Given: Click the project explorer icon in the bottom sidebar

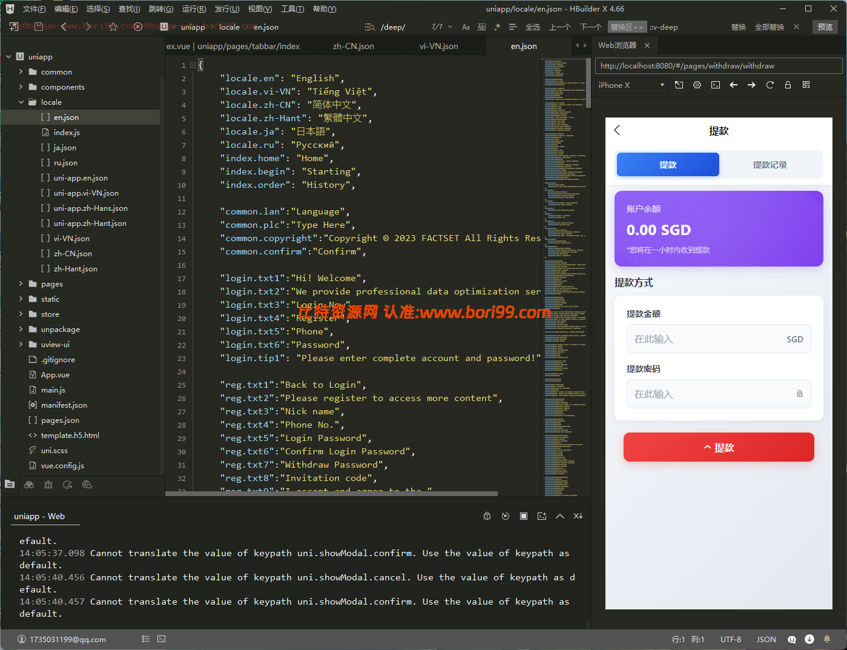Looking at the screenshot, I should 10,484.
